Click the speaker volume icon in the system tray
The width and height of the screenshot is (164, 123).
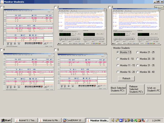coord(114,120)
